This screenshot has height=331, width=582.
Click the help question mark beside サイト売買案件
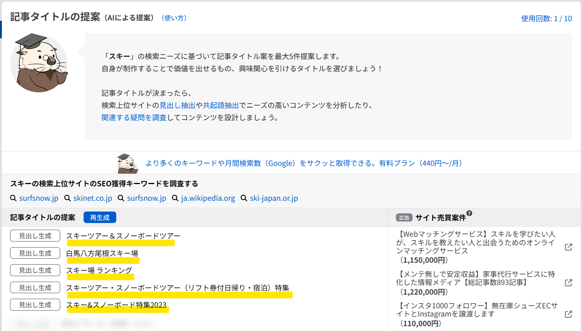tap(469, 213)
